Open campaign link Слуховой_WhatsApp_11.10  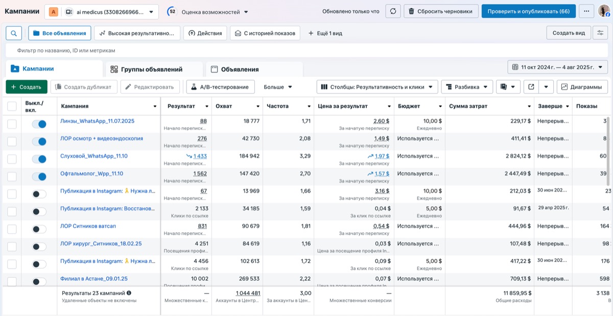tap(94, 156)
